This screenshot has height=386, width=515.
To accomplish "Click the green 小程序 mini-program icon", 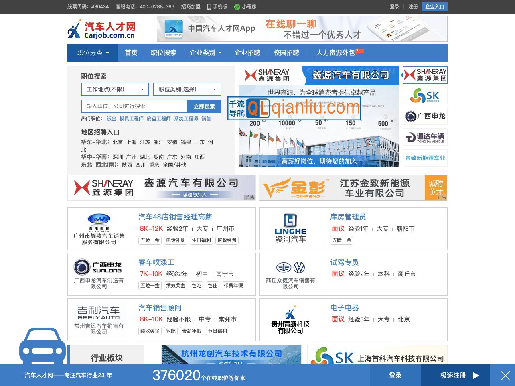I will coord(237,7).
